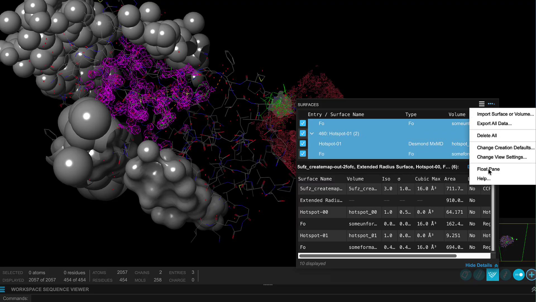Click the status bar resize grip dots
This screenshot has height=302, width=536.
tap(268, 285)
